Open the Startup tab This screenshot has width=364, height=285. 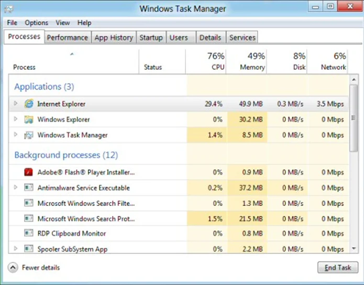(x=151, y=37)
